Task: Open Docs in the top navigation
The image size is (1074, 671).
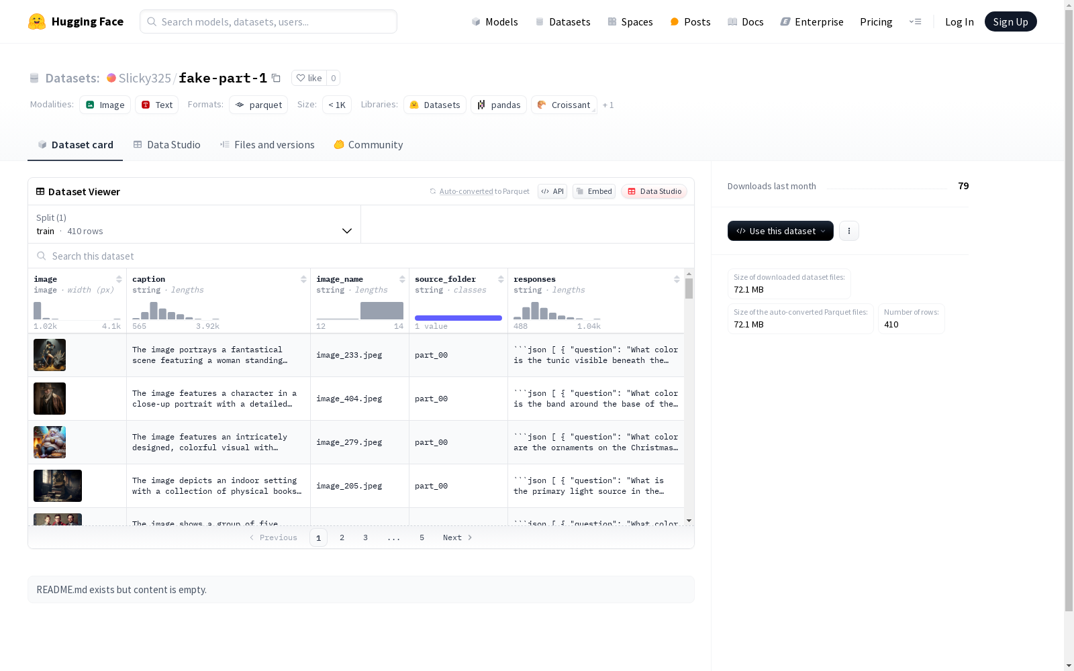Action: (746, 21)
